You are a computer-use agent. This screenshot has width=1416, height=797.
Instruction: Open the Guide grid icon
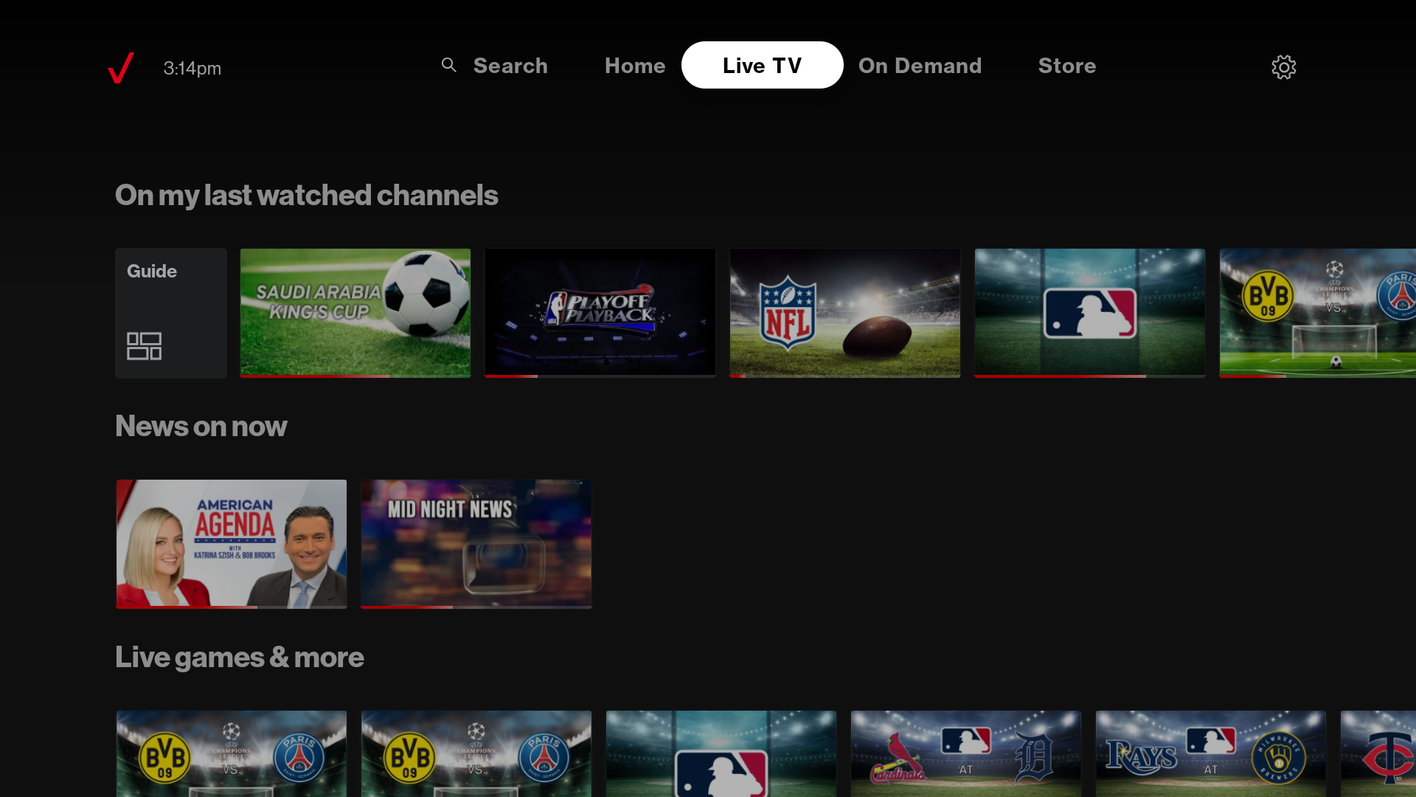[x=145, y=345]
